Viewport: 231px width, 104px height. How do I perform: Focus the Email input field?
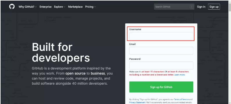pyautogui.click(x=161, y=51)
